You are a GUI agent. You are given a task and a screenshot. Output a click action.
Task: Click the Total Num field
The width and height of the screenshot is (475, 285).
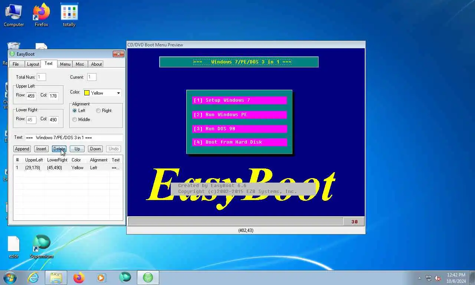[x=41, y=77]
